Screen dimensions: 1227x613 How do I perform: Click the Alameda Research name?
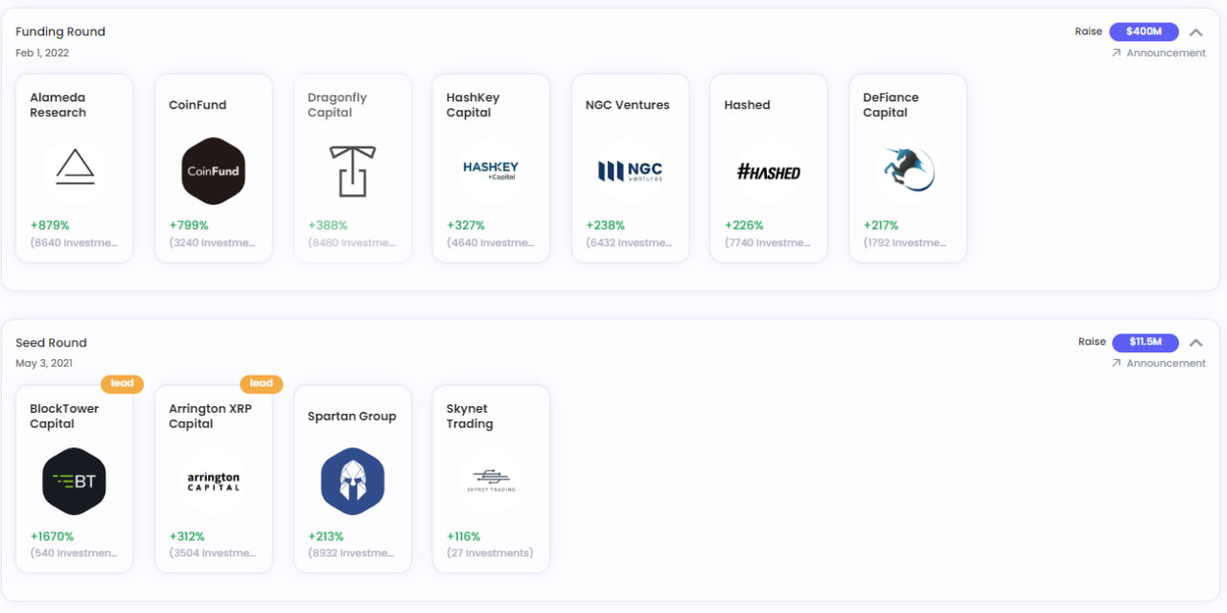[x=58, y=105]
